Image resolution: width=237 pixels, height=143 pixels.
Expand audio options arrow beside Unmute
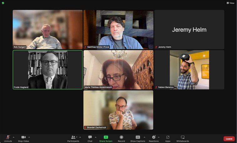[13, 137]
